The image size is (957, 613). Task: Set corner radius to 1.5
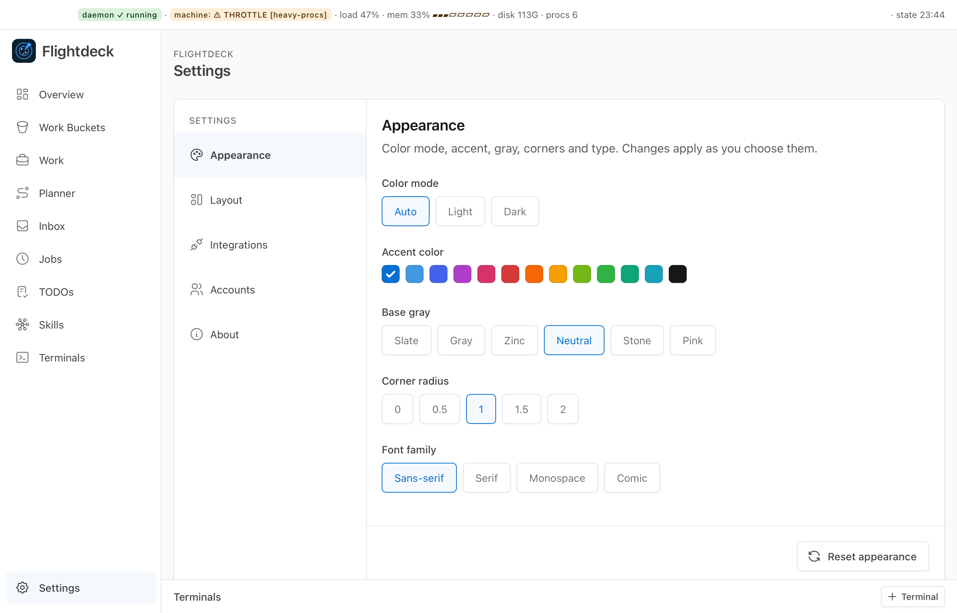pyautogui.click(x=521, y=409)
